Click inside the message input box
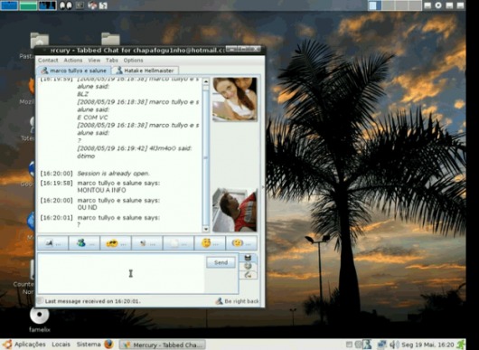Viewport: 479px width, 350px height. coord(121,273)
